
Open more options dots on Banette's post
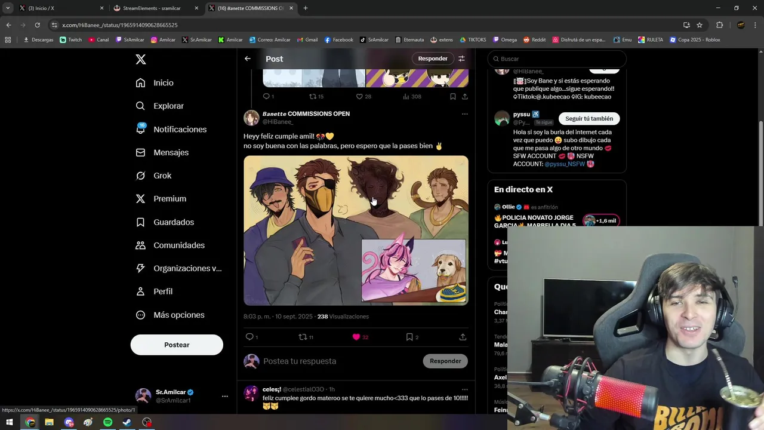tap(464, 113)
